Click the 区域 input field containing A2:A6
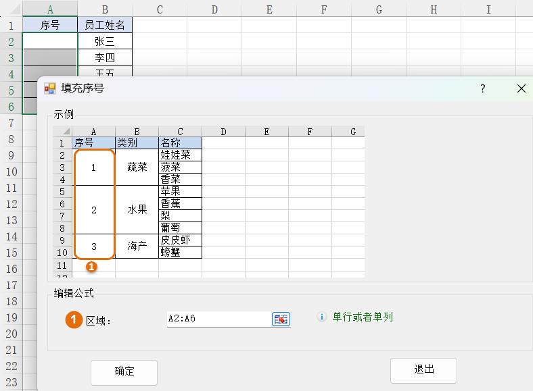The height and width of the screenshot is (391, 533). (x=218, y=319)
